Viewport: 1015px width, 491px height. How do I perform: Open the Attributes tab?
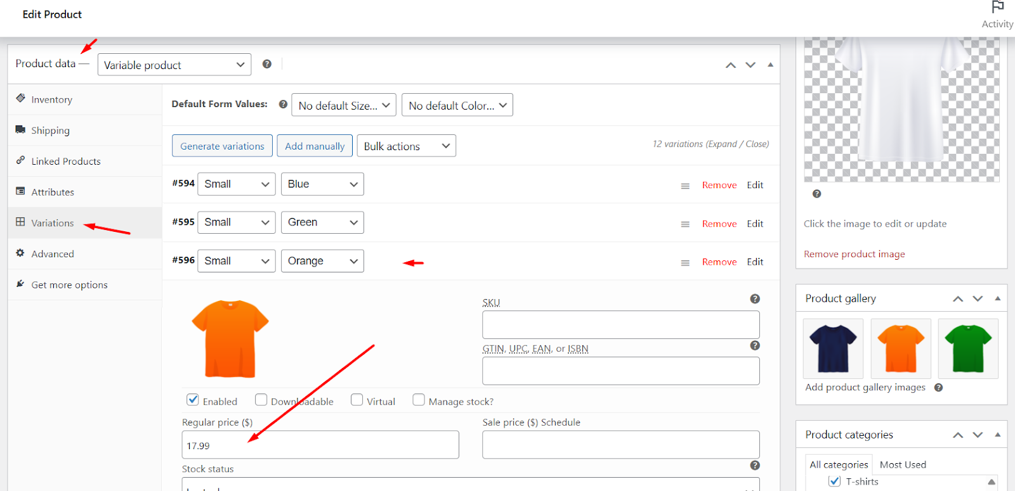tap(85, 192)
